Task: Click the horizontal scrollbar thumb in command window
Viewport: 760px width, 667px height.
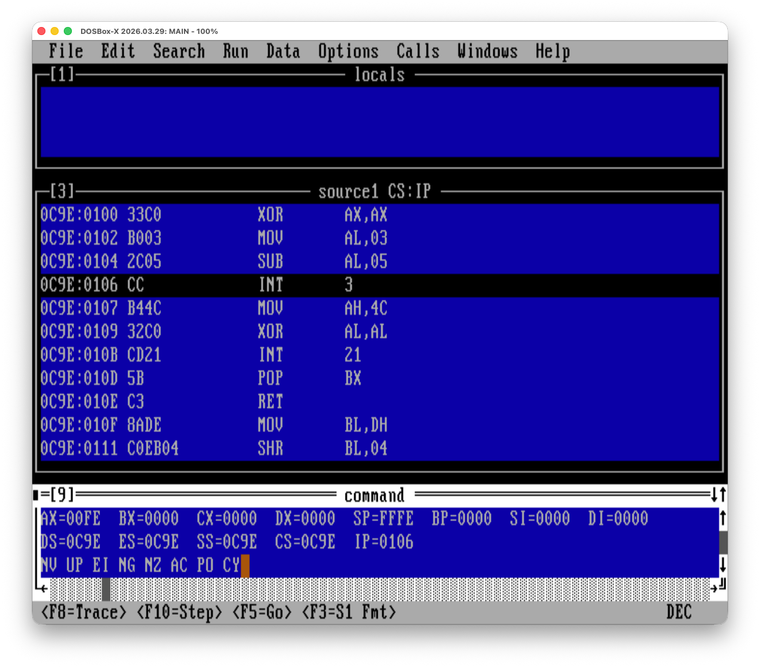Action: tap(106, 590)
